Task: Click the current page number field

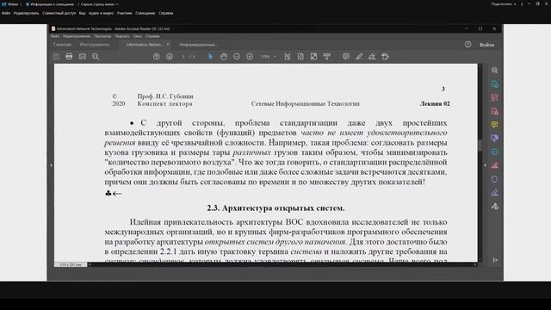Action: [x=183, y=57]
